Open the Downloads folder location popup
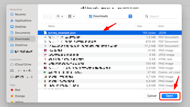This screenshot has width=190, height=107. coord(110,16)
